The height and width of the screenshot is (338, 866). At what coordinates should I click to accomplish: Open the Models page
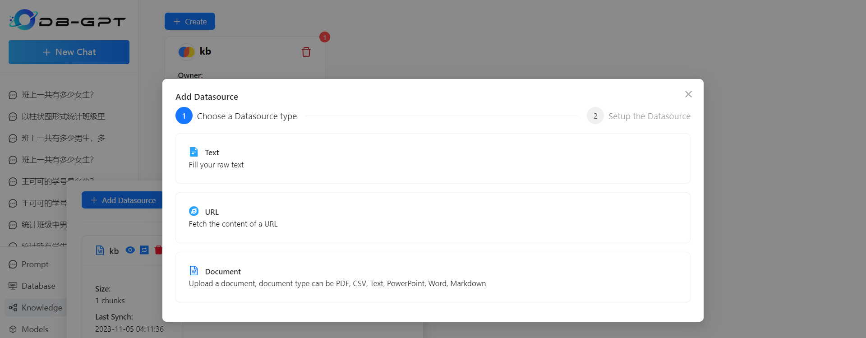pos(35,329)
